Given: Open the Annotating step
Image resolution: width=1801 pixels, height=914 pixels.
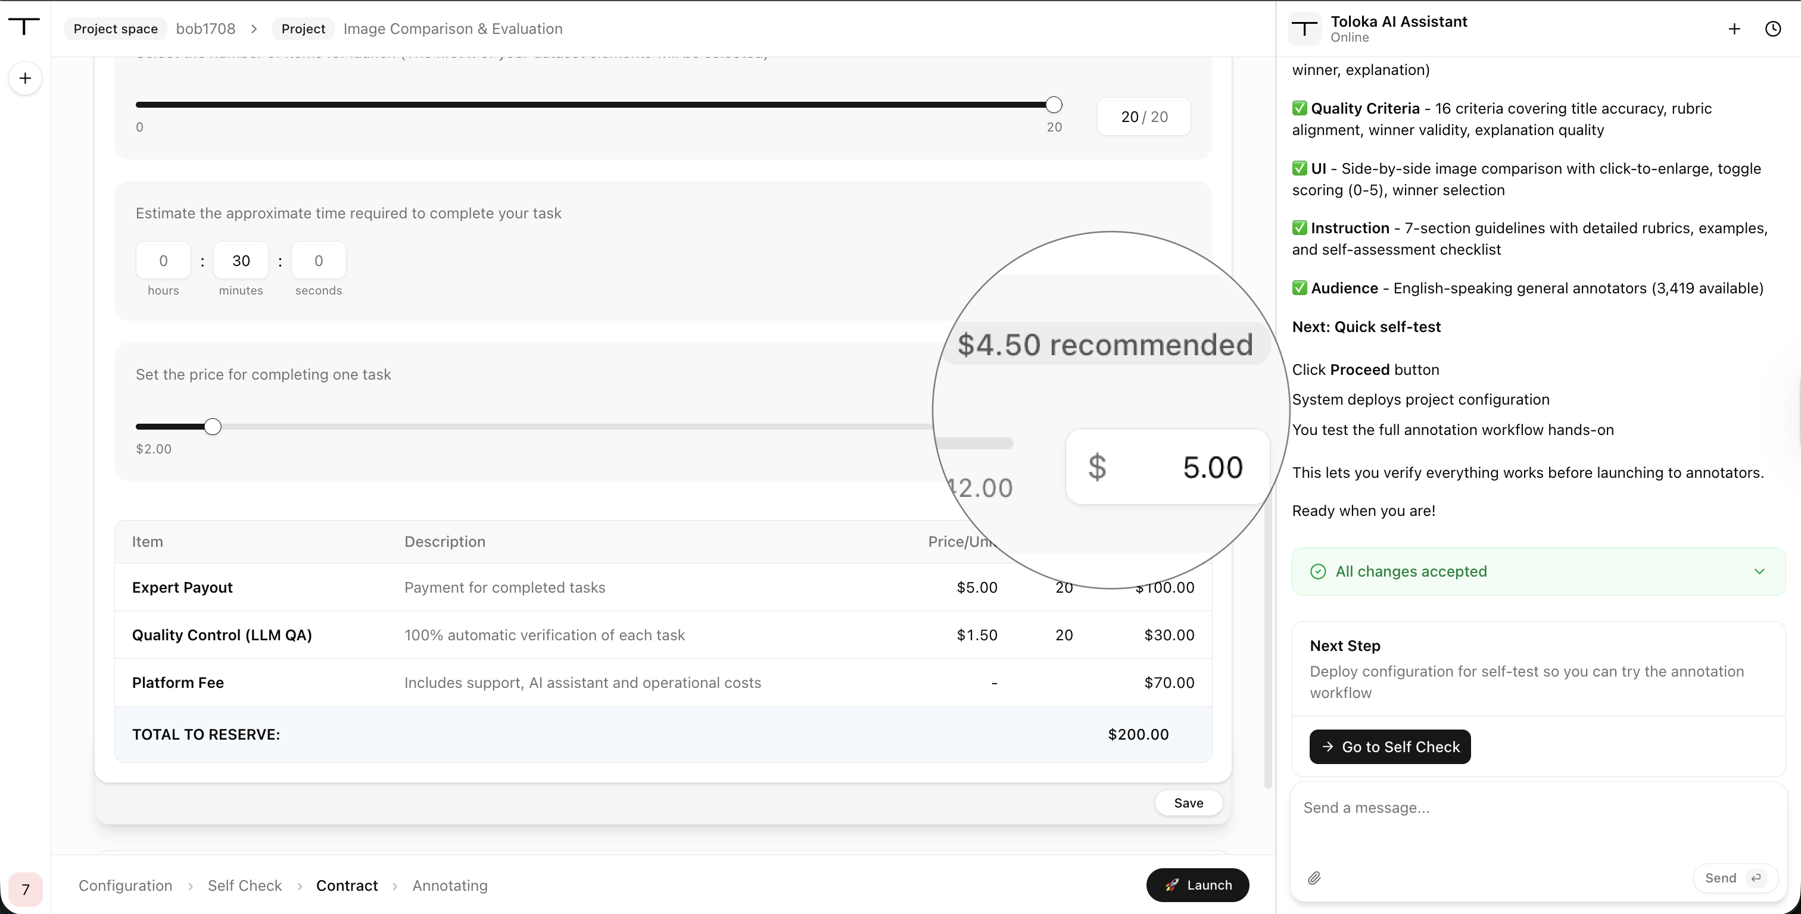Looking at the screenshot, I should click(x=450, y=885).
